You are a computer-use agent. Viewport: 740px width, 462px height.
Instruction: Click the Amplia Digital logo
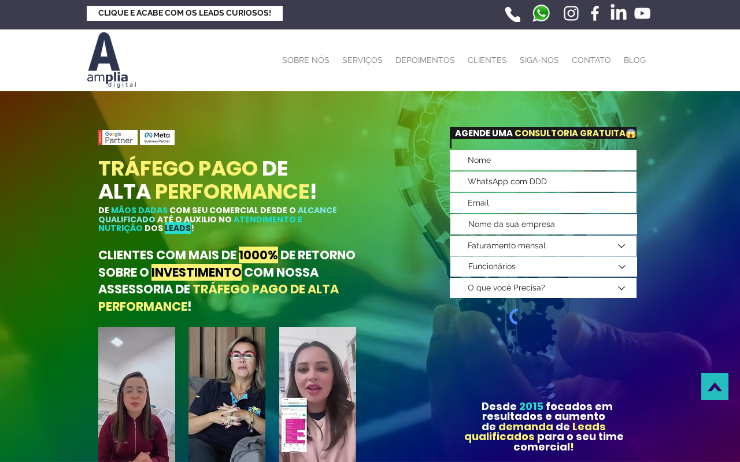(x=112, y=60)
